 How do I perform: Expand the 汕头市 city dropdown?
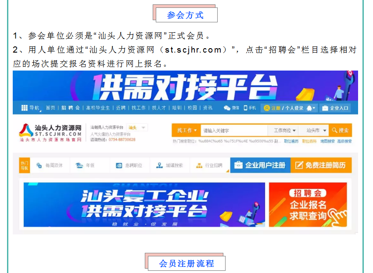(314, 131)
